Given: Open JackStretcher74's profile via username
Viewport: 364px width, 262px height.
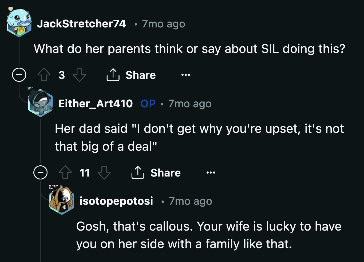Looking at the screenshot, I should tap(82, 23).
